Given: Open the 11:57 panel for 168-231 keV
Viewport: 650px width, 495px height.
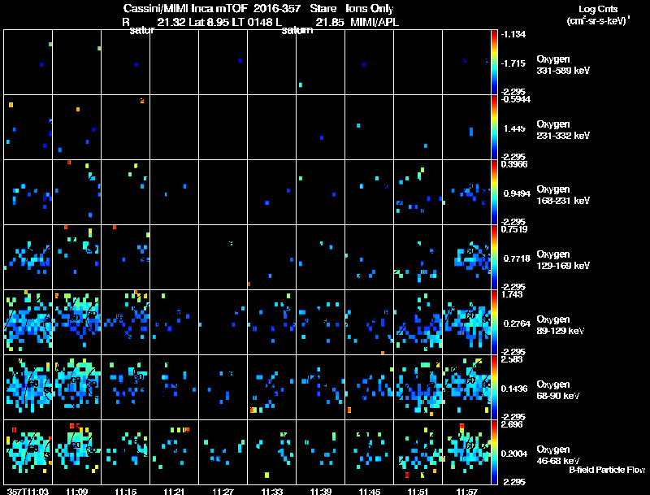Looking at the screenshot, I should coord(466,193).
